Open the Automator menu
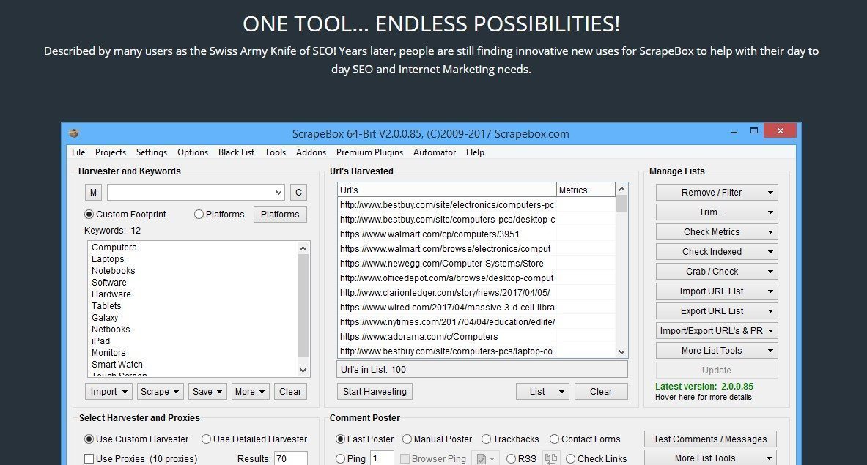This screenshot has width=867, height=465. coord(435,152)
